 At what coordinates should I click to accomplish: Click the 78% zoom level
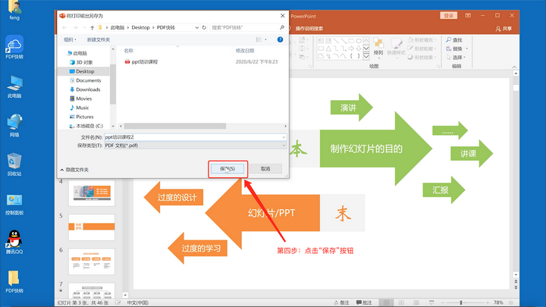pos(498,302)
